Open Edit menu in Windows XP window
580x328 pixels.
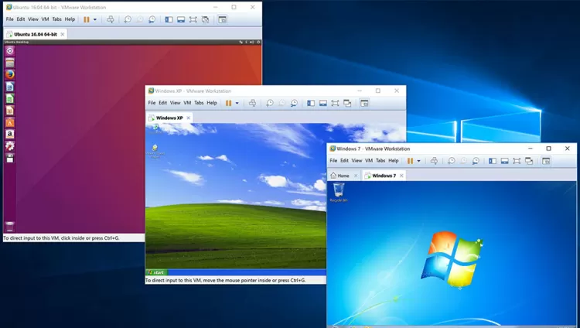pos(162,103)
